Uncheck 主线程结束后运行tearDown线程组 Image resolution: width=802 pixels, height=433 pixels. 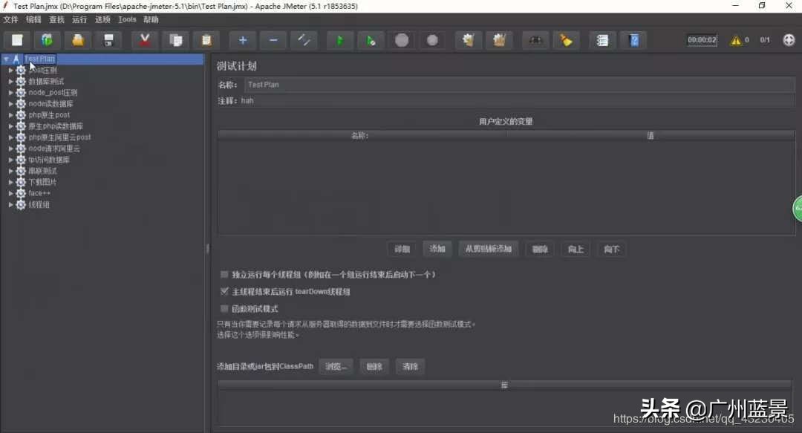224,291
